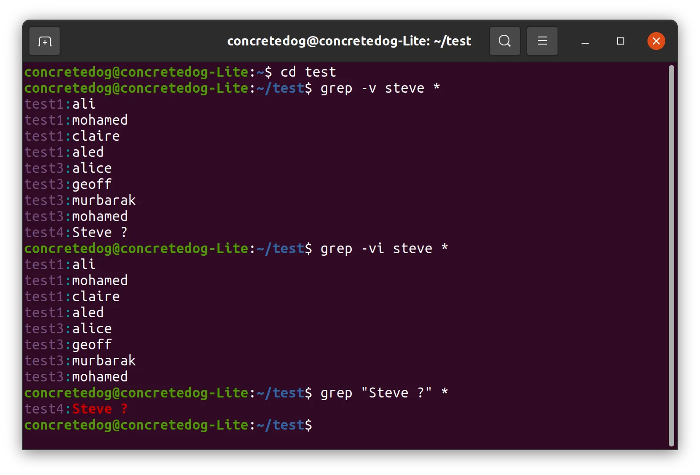Click the grep -vi steve * command
Image resolution: width=700 pixels, height=475 pixels.
pyautogui.click(x=384, y=249)
